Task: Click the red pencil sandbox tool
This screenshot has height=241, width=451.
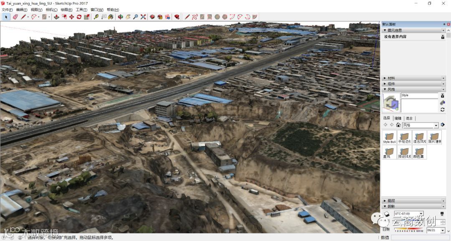Action: pyautogui.click(x=187, y=17)
